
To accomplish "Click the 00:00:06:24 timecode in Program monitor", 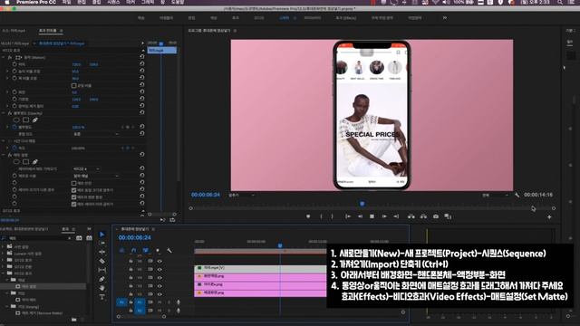I will click(206, 195).
